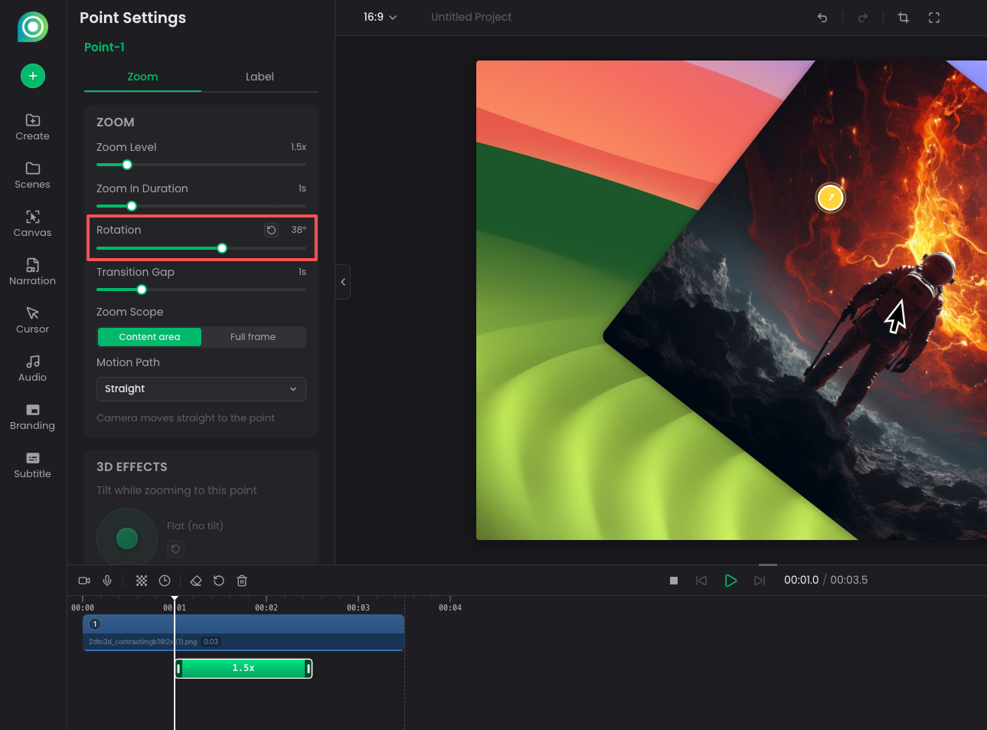Select Content area zoom scope
Viewport: 987px width, 730px height.
pos(149,337)
